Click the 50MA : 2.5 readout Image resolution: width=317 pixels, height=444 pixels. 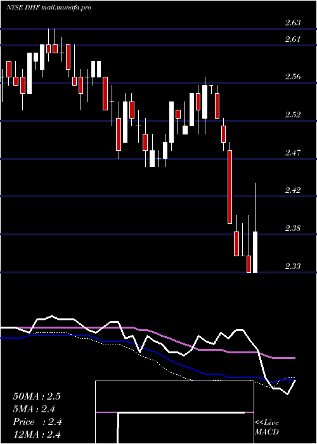(x=37, y=396)
